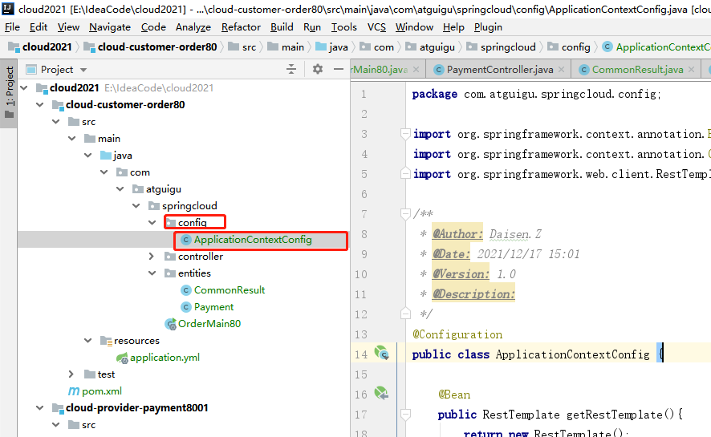Close the PaymentController.java tab
This screenshot has height=437, width=711.
coord(562,70)
